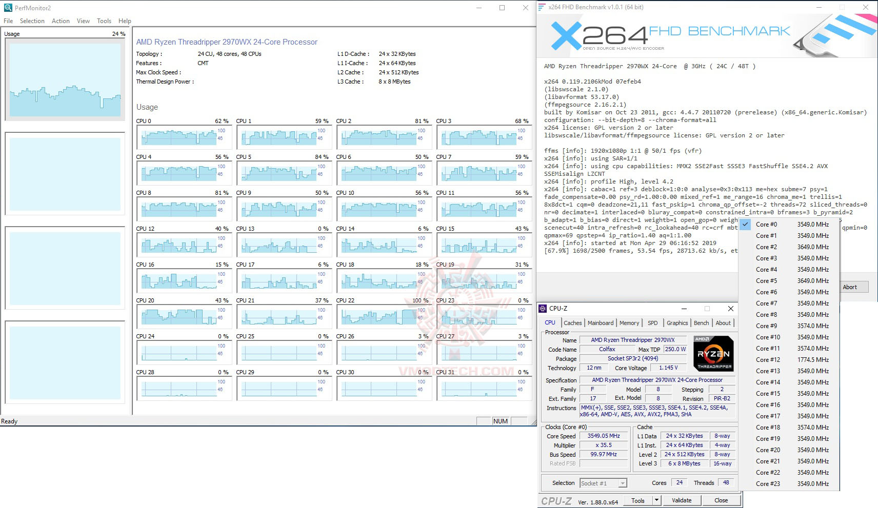Click the Validate button in CPU-Z

[682, 500]
